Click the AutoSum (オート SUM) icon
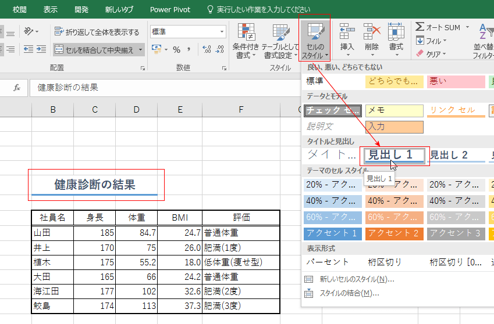 420,27
